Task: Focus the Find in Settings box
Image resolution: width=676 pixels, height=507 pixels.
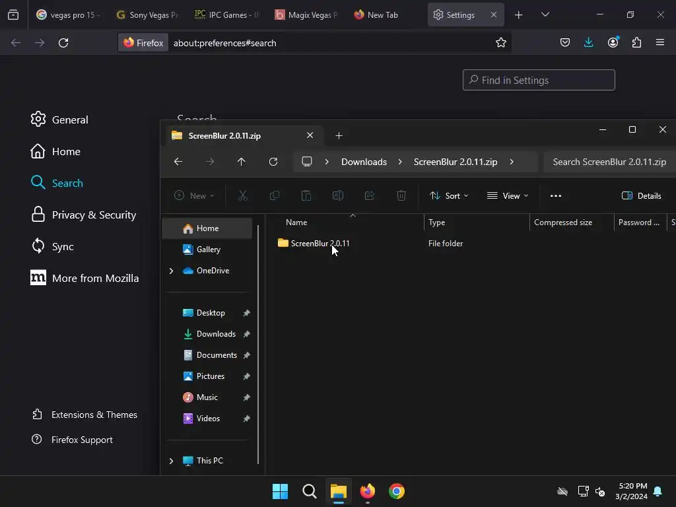Action: 539,80
